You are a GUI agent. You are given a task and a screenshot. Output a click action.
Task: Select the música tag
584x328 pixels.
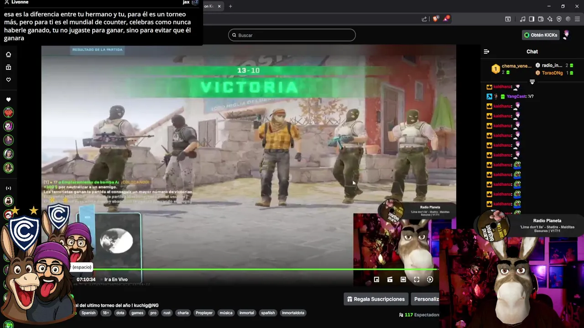coord(226,313)
